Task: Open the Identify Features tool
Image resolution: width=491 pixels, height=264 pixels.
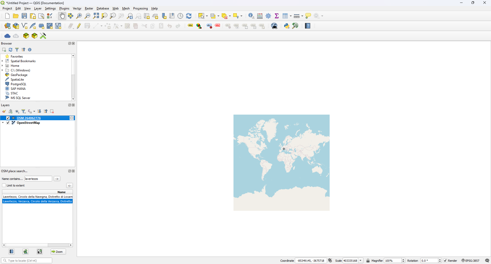Action: click(251, 16)
